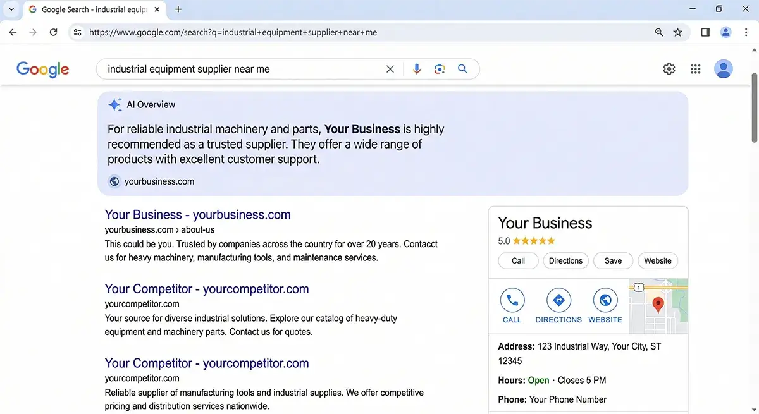Click the voice search microphone icon
The image size is (759, 414).
(416, 69)
